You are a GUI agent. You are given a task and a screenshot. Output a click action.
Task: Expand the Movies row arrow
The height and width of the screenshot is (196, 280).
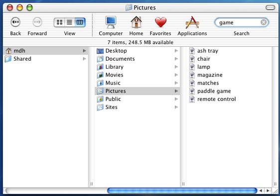tap(176, 75)
